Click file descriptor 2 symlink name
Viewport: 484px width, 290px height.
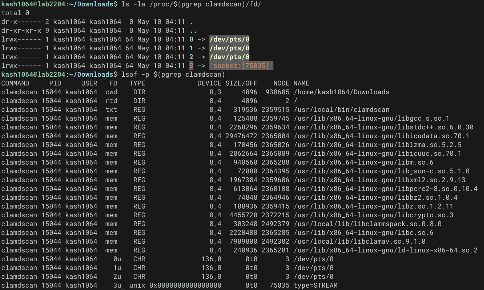click(x=191, y=57)
